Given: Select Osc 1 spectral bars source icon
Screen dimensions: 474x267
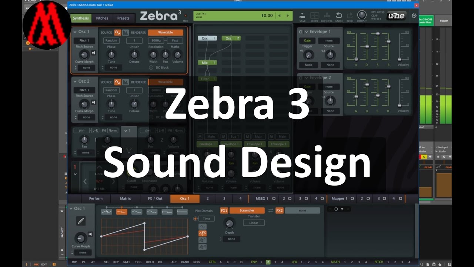Looking at the screenshot, I should (126, 32).
